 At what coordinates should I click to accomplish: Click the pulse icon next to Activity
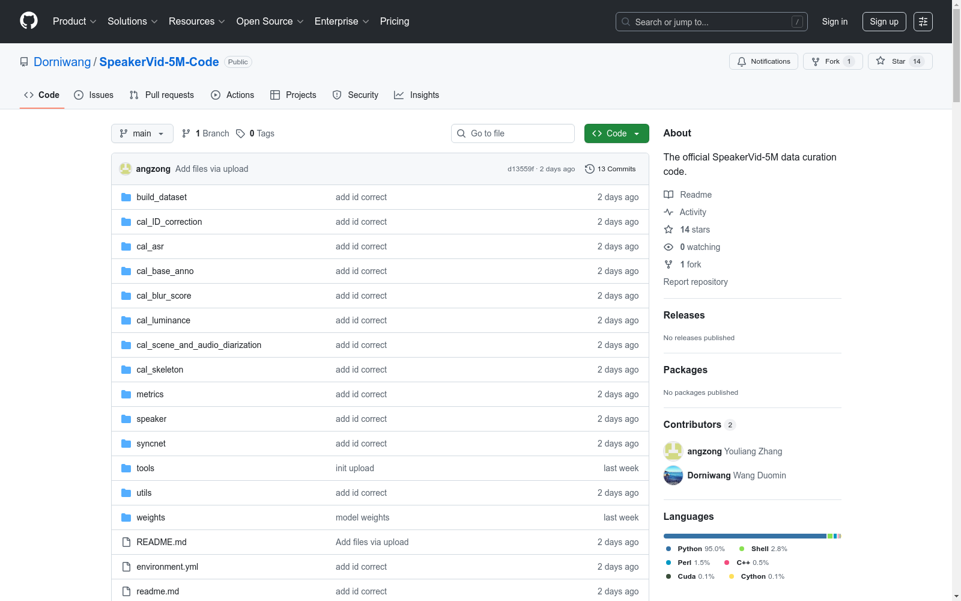pyautogui.click(x=668, y=212)
